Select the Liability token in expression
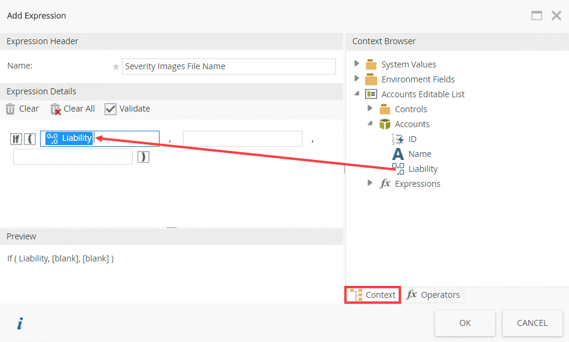The height and width of the screenshot is (342, 569). pyautogui.click(x=69, y=138)
